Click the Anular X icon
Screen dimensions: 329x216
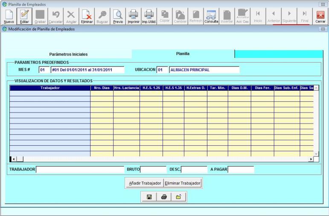(71, 17)
